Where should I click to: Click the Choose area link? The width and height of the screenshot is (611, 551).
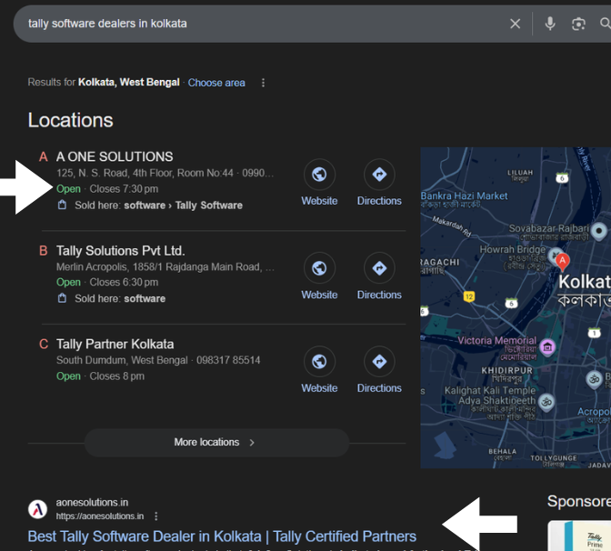pos(216,83)
